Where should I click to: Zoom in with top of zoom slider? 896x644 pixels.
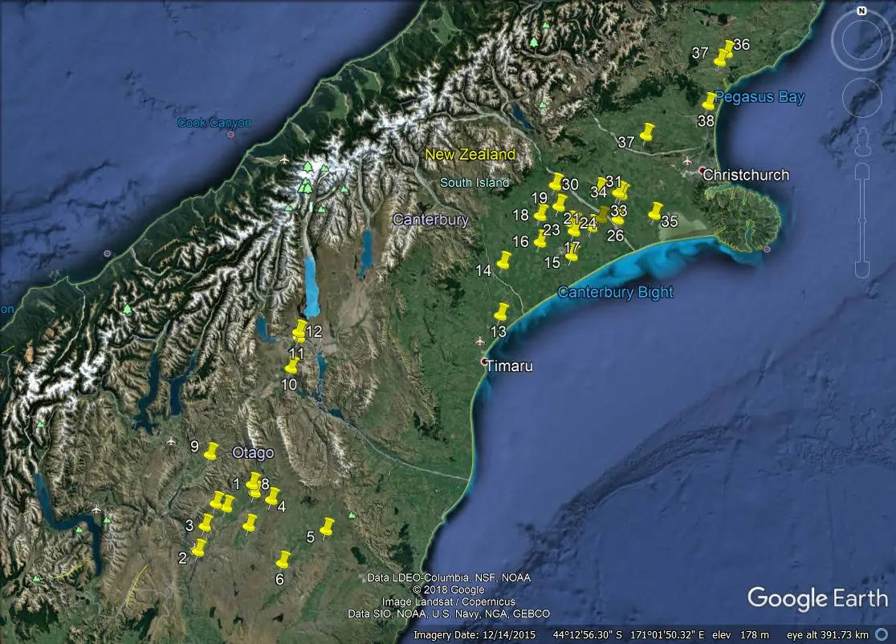click(x=862, y=171)
